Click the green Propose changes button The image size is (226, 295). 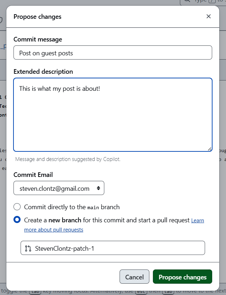(x=182, y=277)
